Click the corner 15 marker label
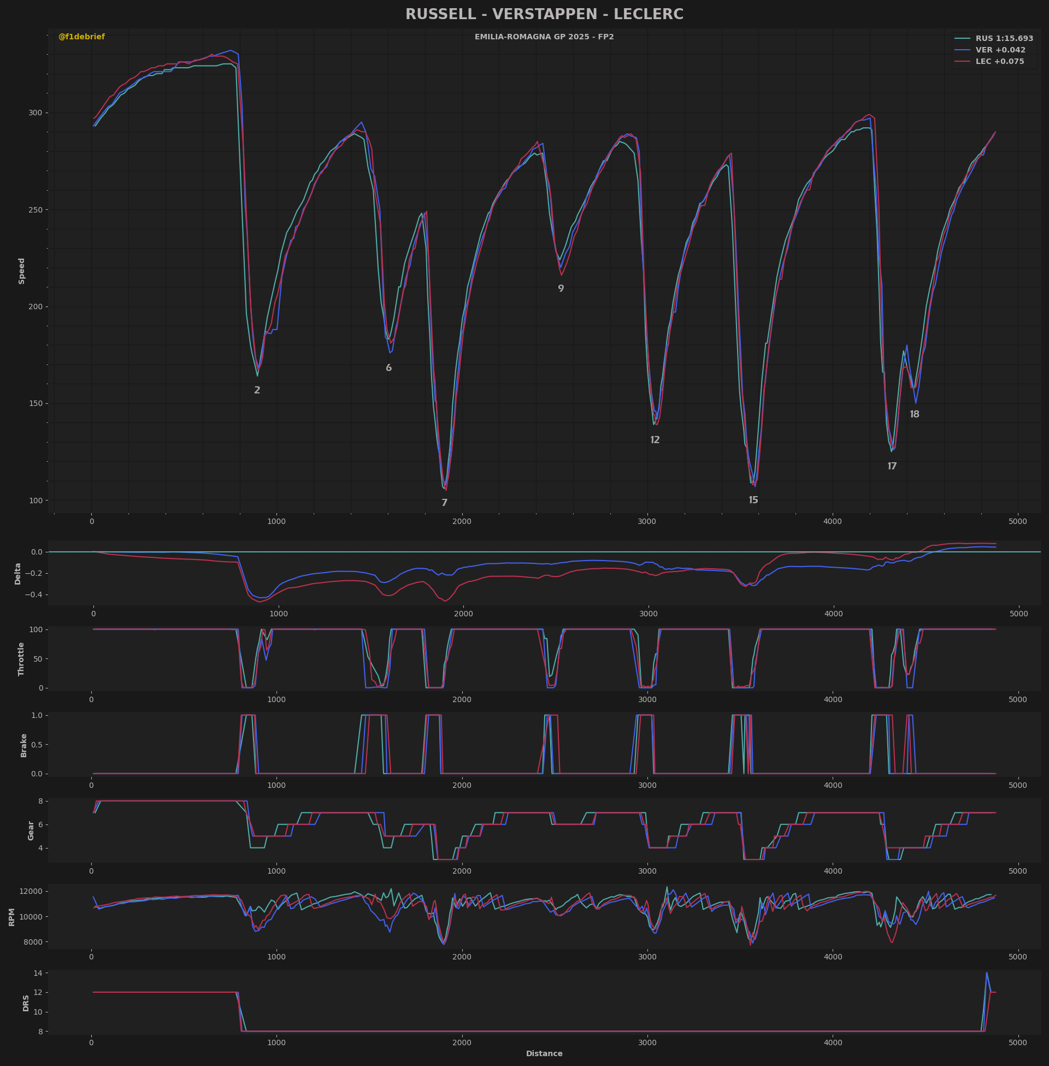The height and width of the screenshot is (1066, 1049). 753,500
